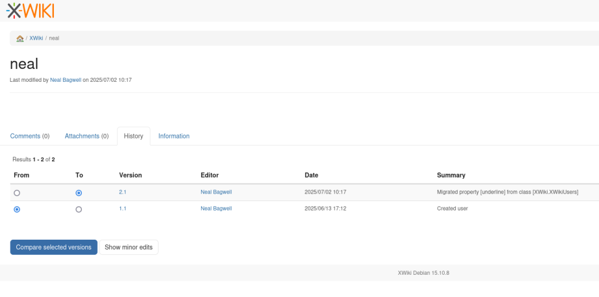Choose the From radio for version 1.1

(x=17, y=209)
